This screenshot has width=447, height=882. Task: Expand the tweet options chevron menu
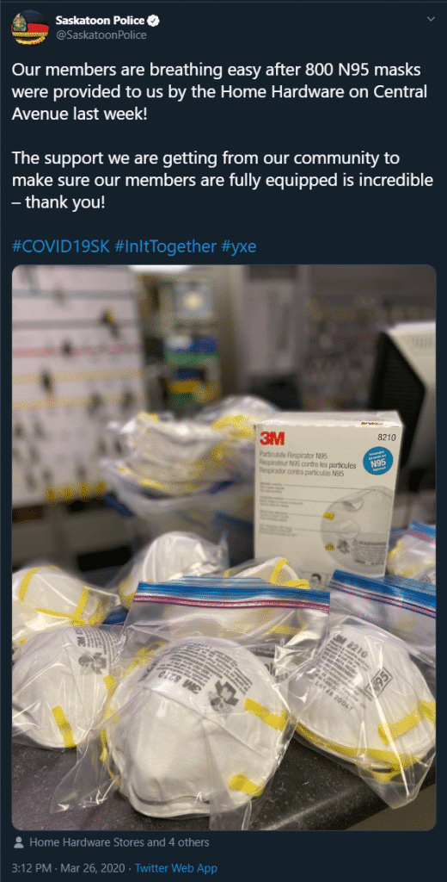431,19
